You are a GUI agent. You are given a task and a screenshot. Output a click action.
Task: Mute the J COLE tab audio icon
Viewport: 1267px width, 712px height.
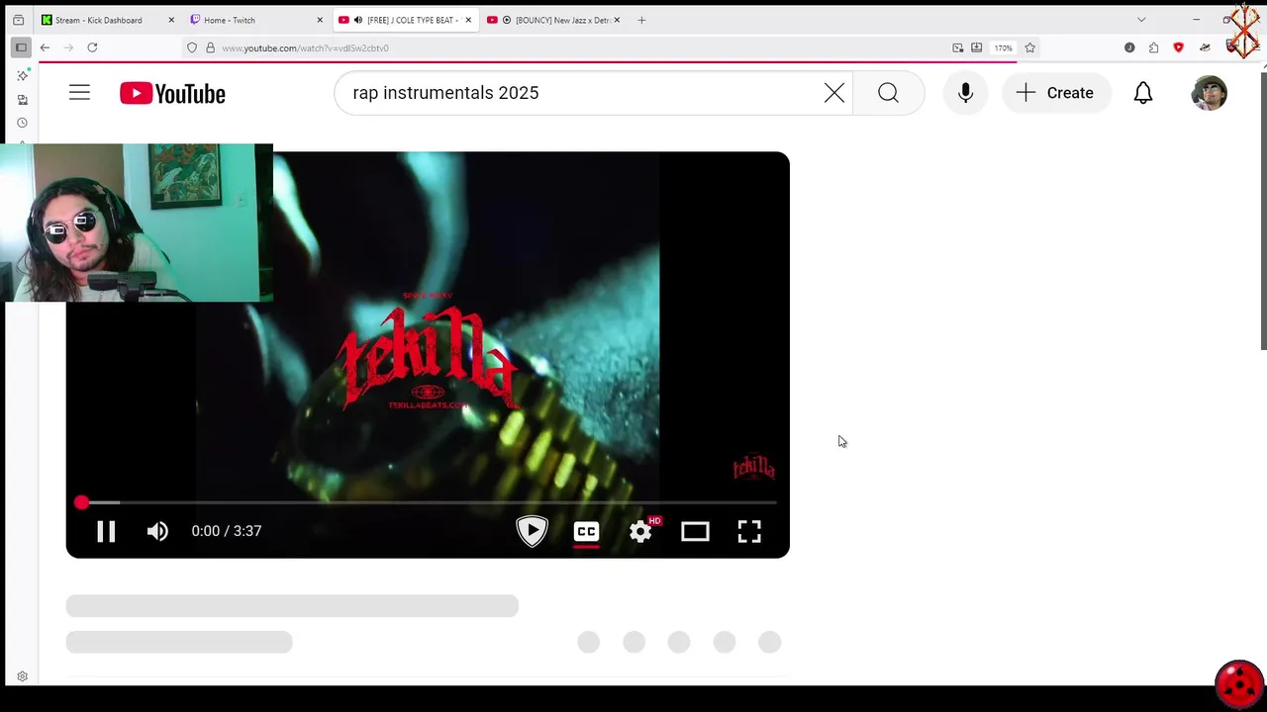click(x=358, y=20)
